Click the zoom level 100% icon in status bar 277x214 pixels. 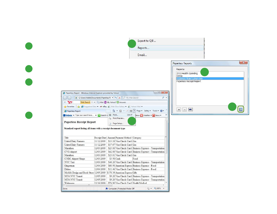pos(155,188)
